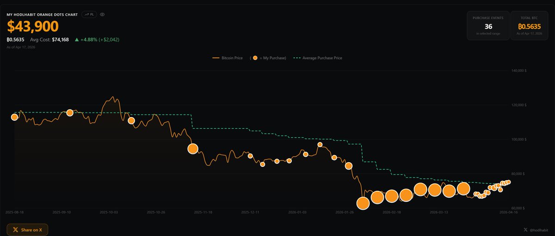The image size is (555, 236).
Task: Click the purchase dot near 2025-09-10
Action: tap(70, 112)
